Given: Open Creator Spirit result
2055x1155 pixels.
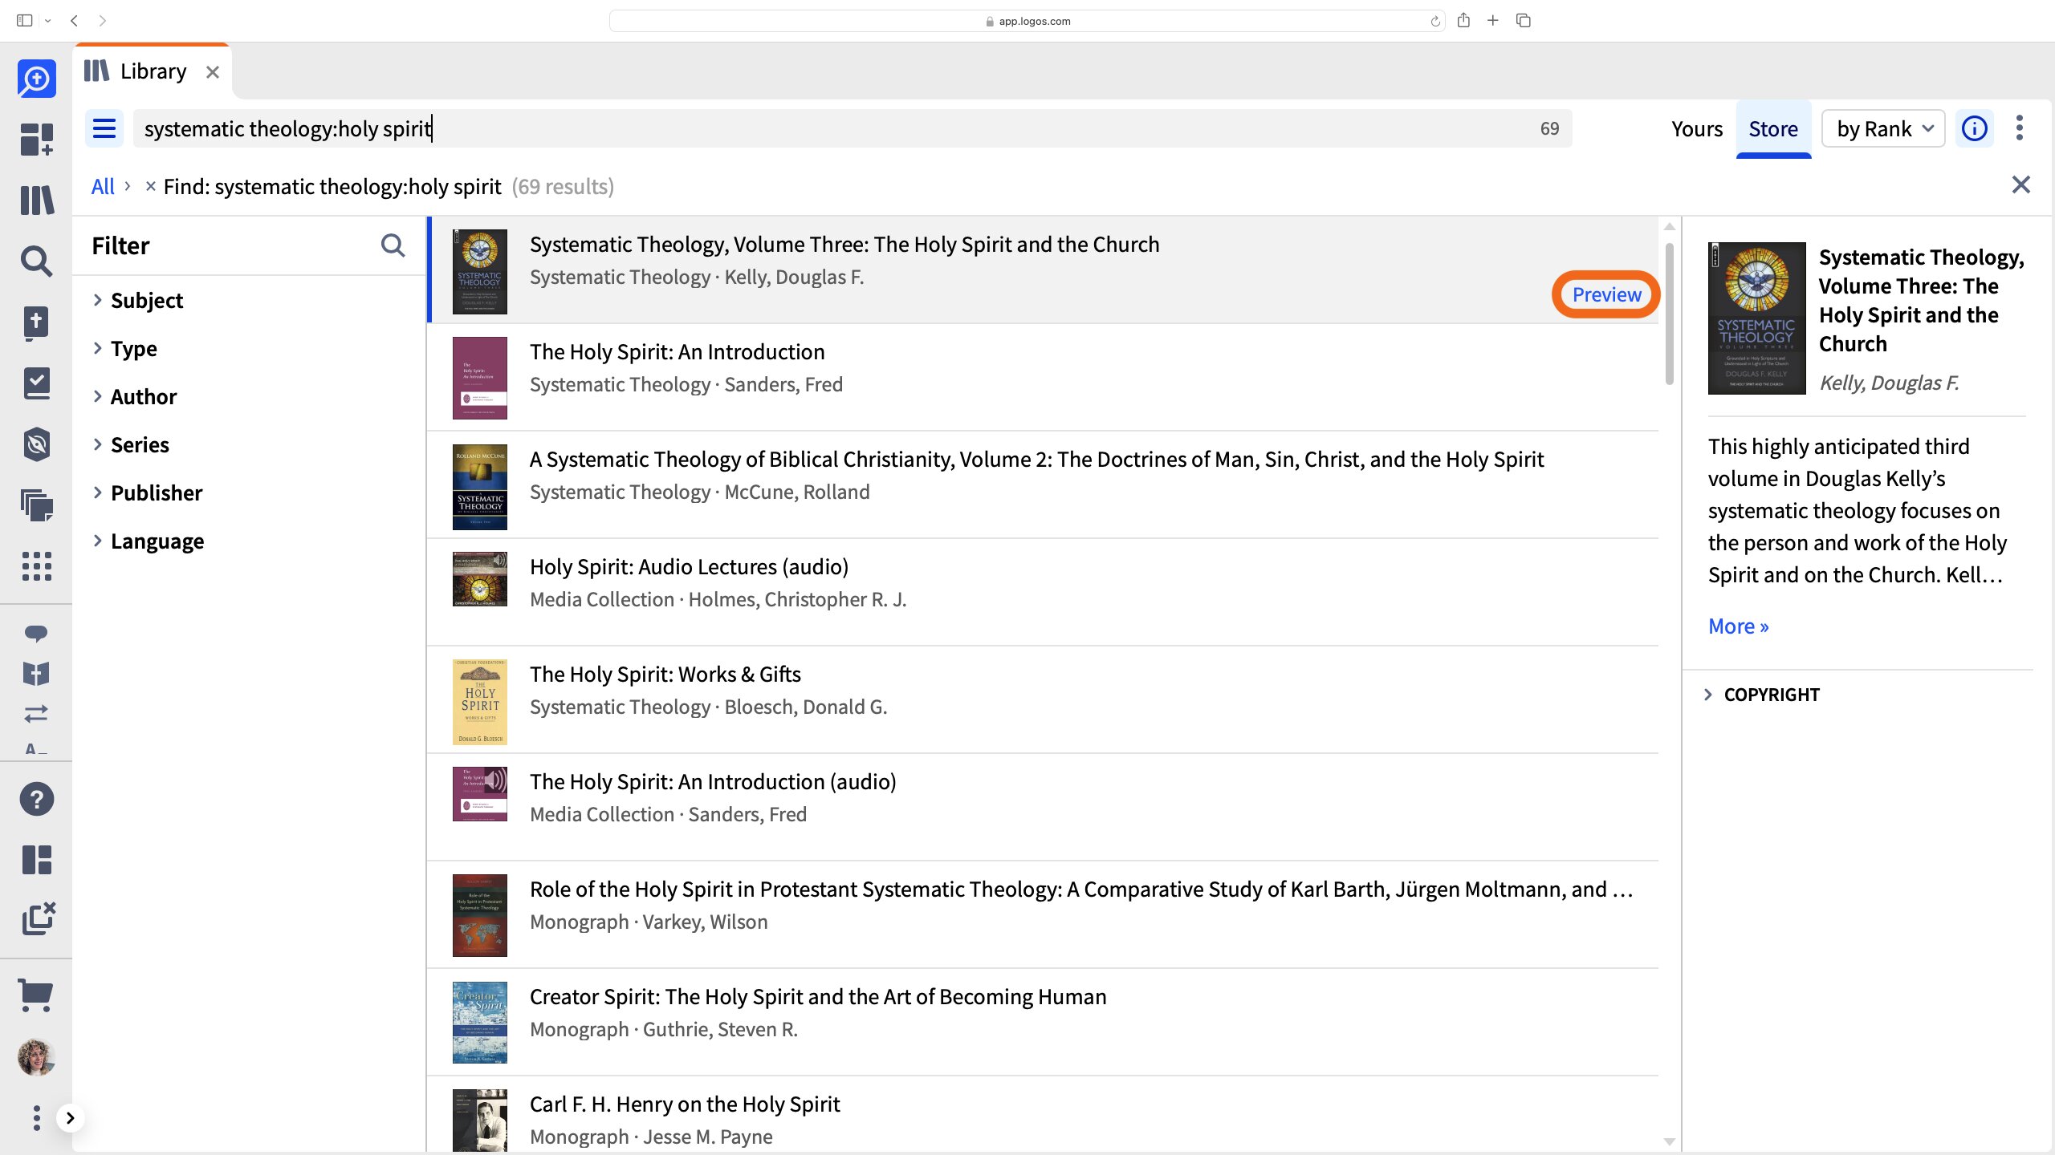Looking at the screenshot, I should tap(1042, 1022).
